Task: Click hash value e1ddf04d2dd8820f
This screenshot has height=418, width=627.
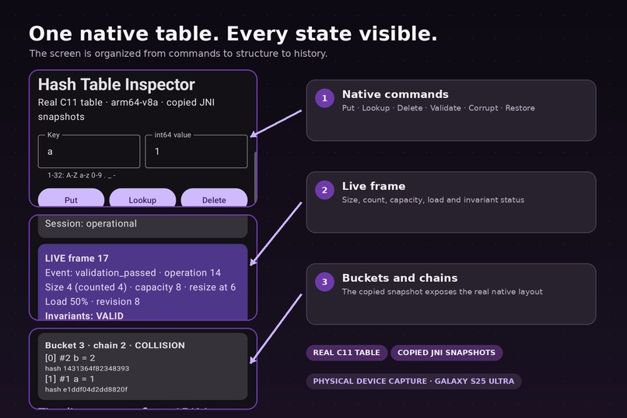Action: [86, 389]
